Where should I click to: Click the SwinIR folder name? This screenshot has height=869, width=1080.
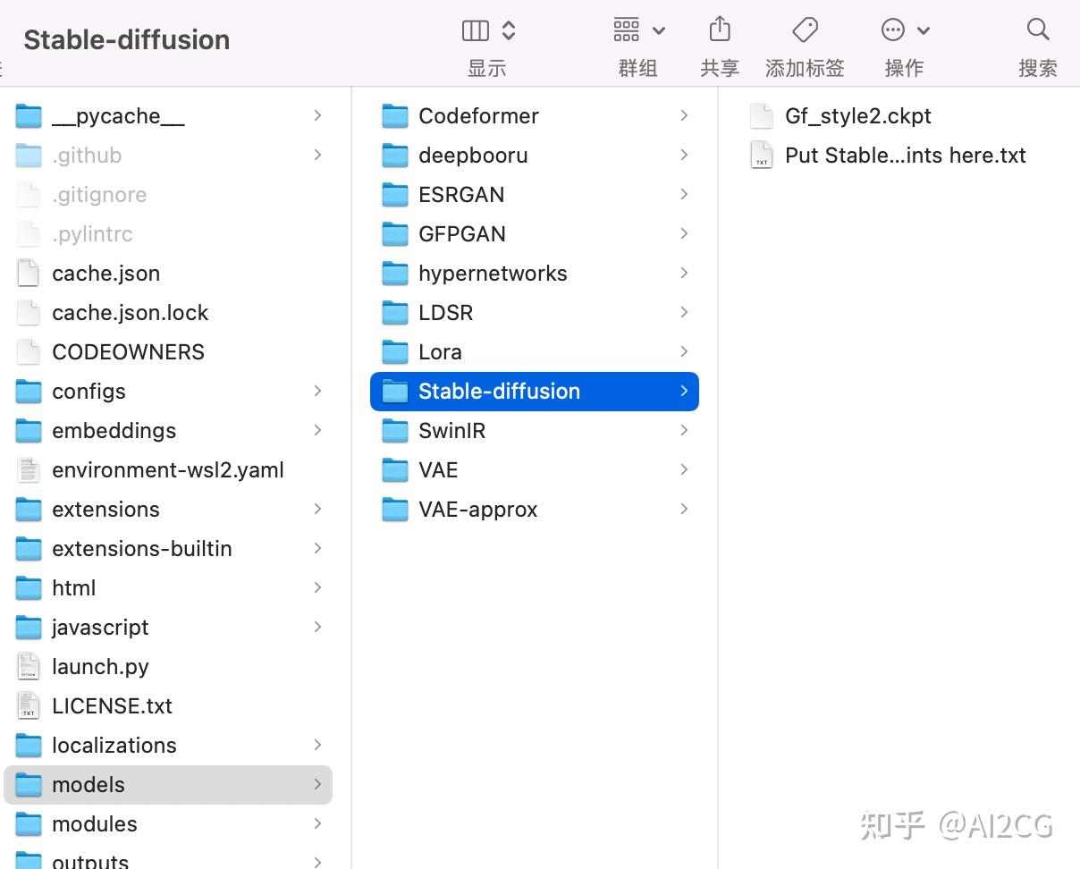452,431
